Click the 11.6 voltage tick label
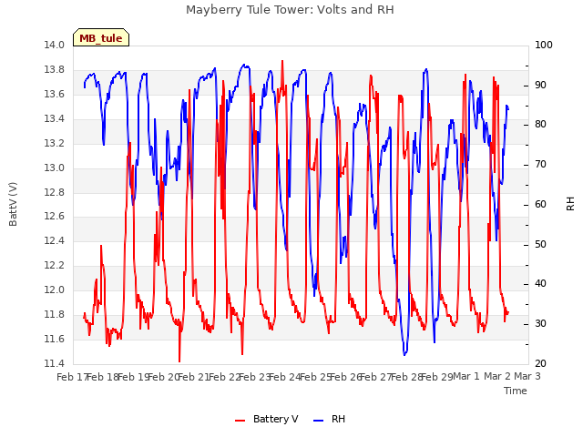This screenshot has height=437, width=583. 55,339
